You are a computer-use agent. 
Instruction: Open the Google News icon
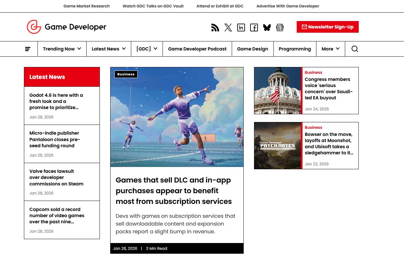click(x=280, y=28)
